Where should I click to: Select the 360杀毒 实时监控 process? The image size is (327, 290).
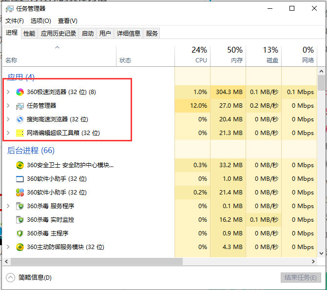(x=160, y=220)
